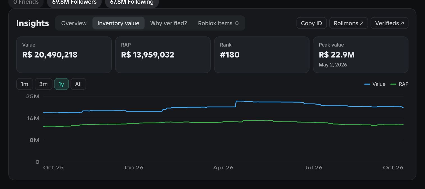Set chart range to 1m

[x=25, y=84]
